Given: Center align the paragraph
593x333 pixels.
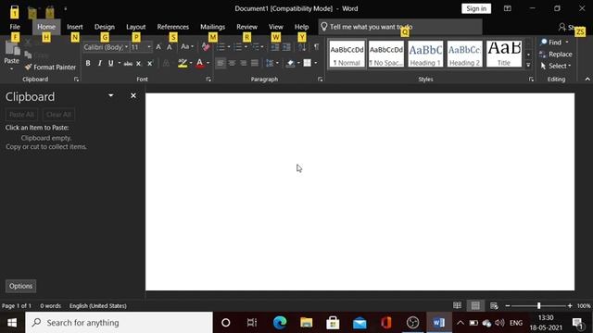Looking at the screenshot, I should click(x=232, y=63).
